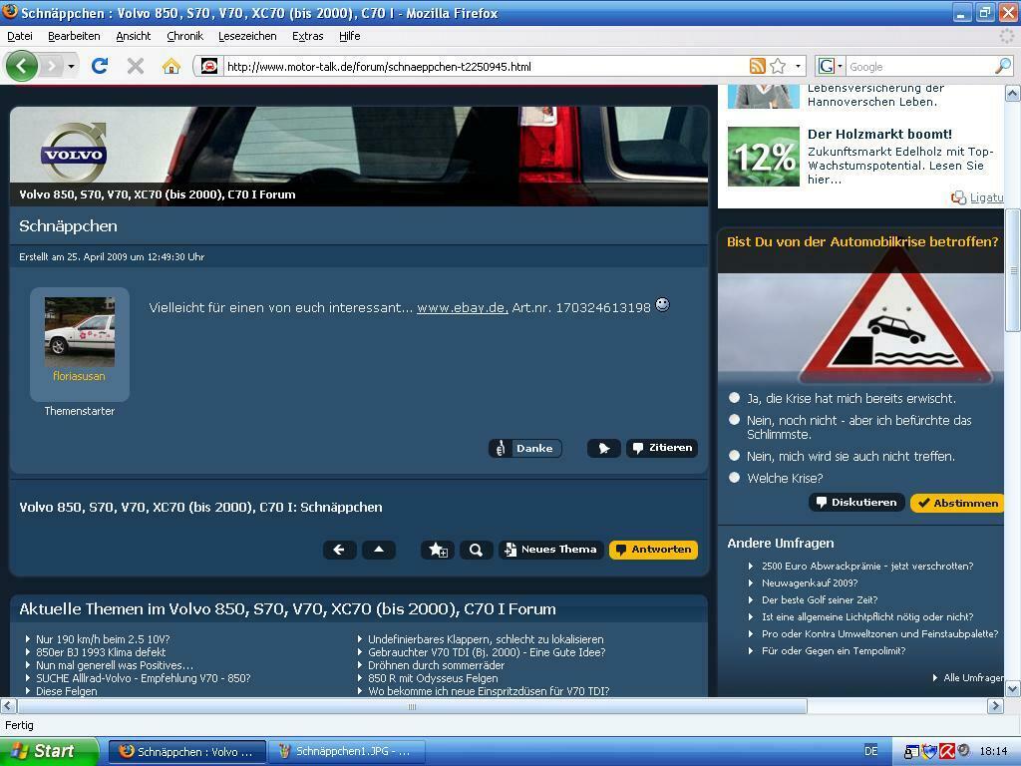
Task: Click the Diskutieren button in poll
Action: pyautogui.click(x=856, y=503)
